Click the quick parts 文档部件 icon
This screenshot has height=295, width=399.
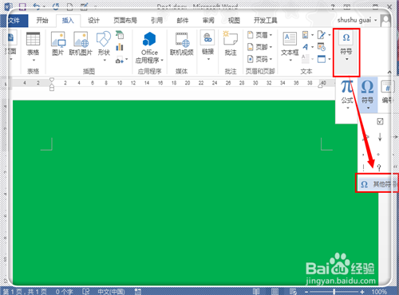tap(305, 35)
